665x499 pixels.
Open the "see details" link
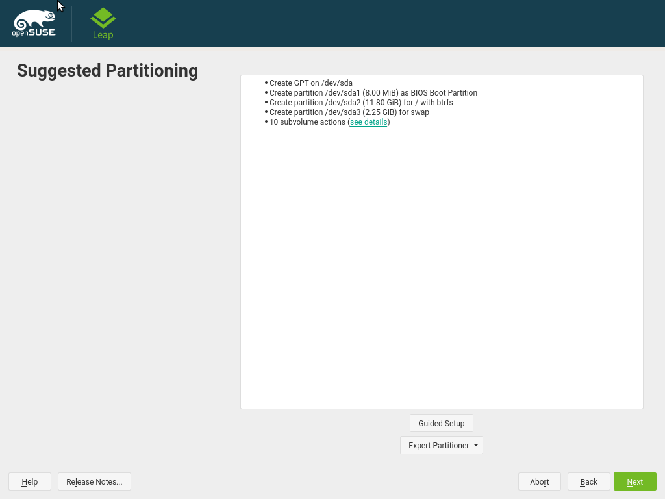368,122
